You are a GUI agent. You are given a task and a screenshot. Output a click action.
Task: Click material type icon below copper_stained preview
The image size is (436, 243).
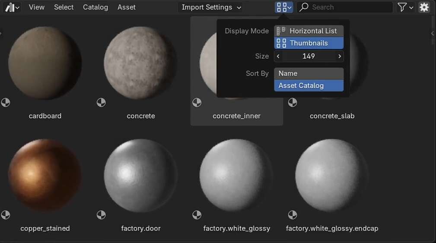click(6, 215)
